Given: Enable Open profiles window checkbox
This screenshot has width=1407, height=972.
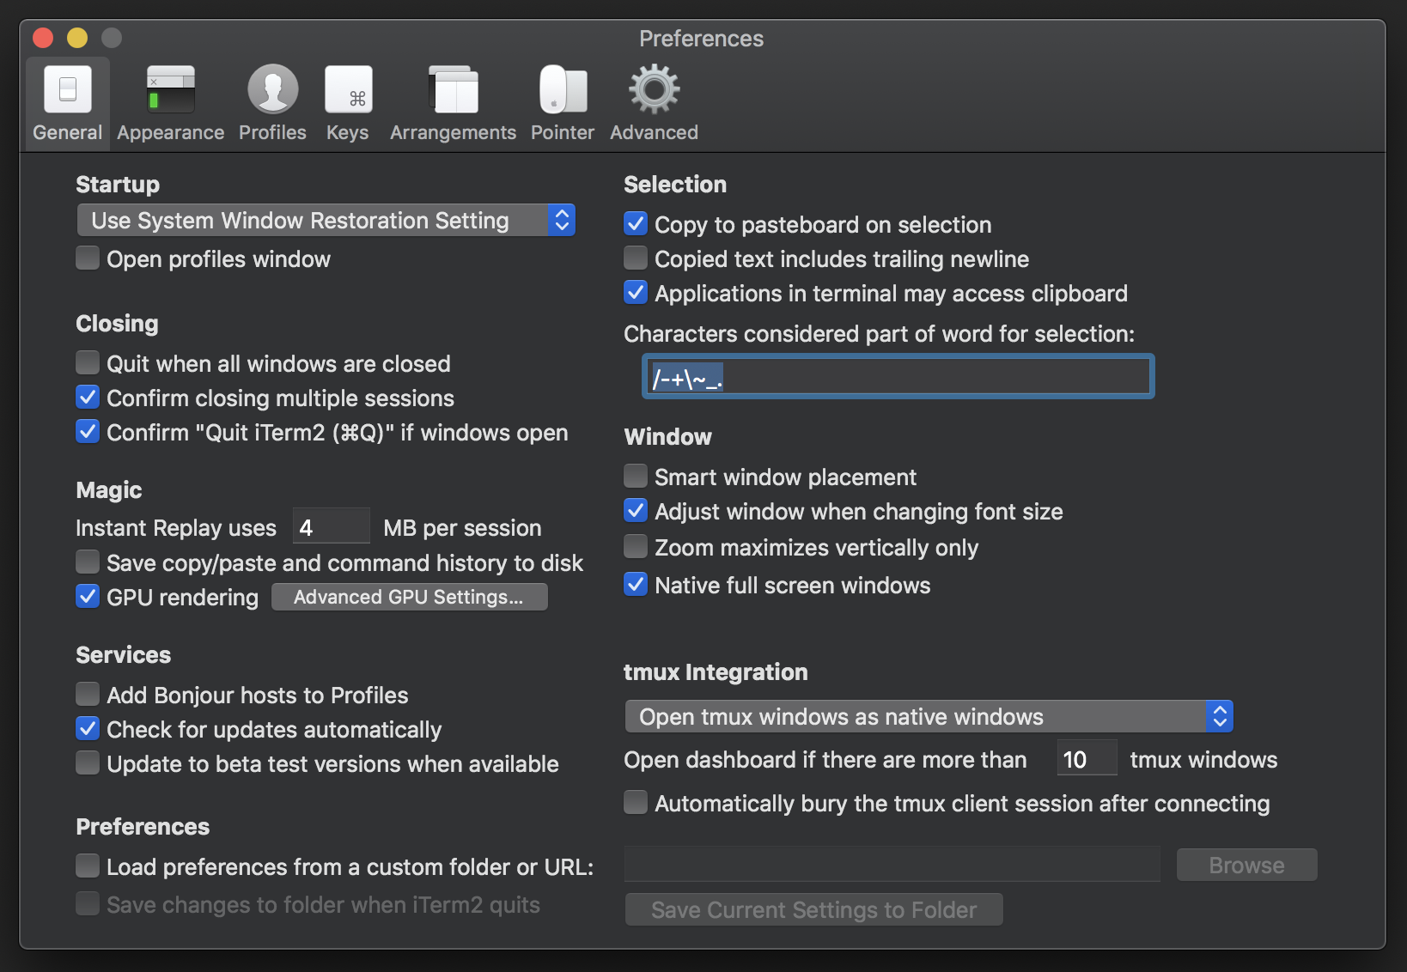Looking at the screenshot, I should [x=88, y=258].
